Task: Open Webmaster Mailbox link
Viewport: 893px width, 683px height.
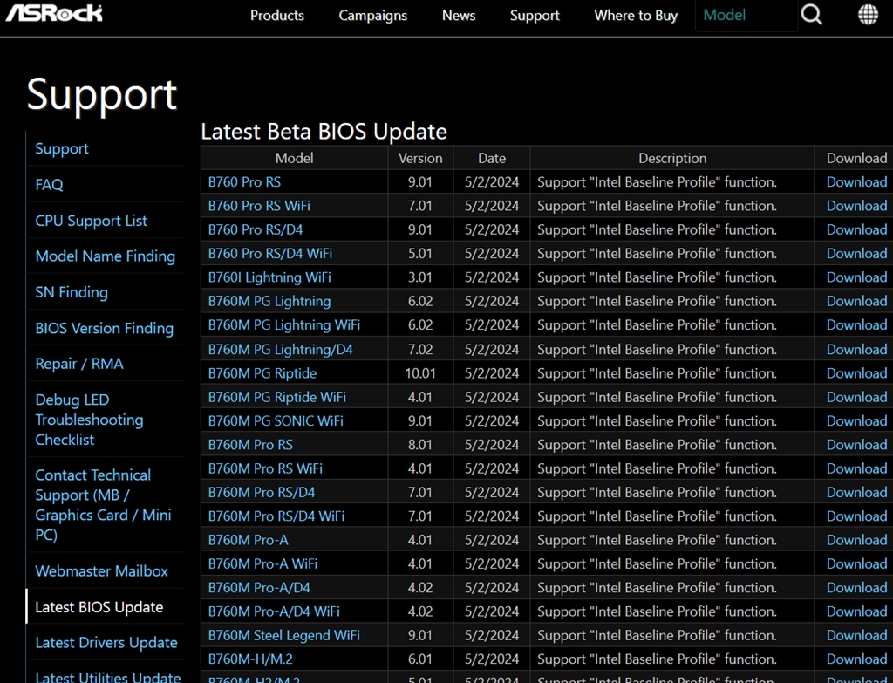Action: (x=101, y=570)
